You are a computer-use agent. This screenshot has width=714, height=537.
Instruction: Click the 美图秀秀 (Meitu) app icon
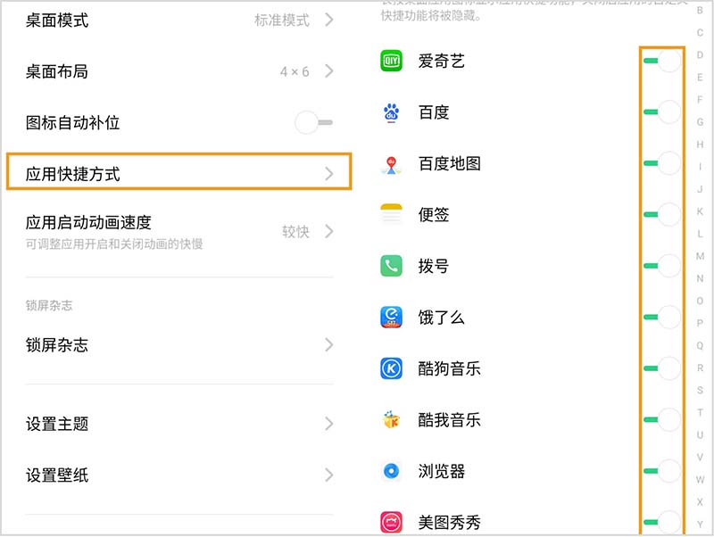click(390, 522)
